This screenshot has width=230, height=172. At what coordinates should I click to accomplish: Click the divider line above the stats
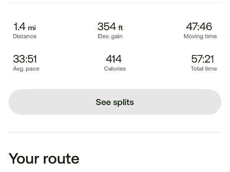[115, 3]
